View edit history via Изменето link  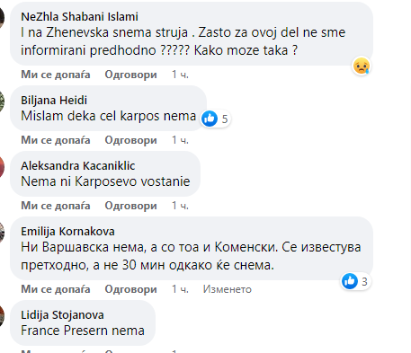pyautogui.click(x=228, y=289)
